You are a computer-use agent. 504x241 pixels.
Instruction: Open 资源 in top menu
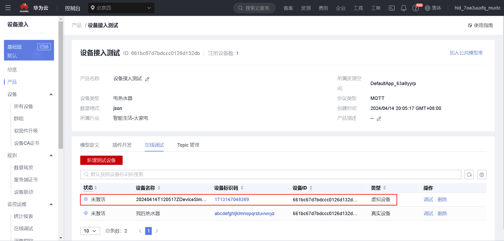coord(306,8)
